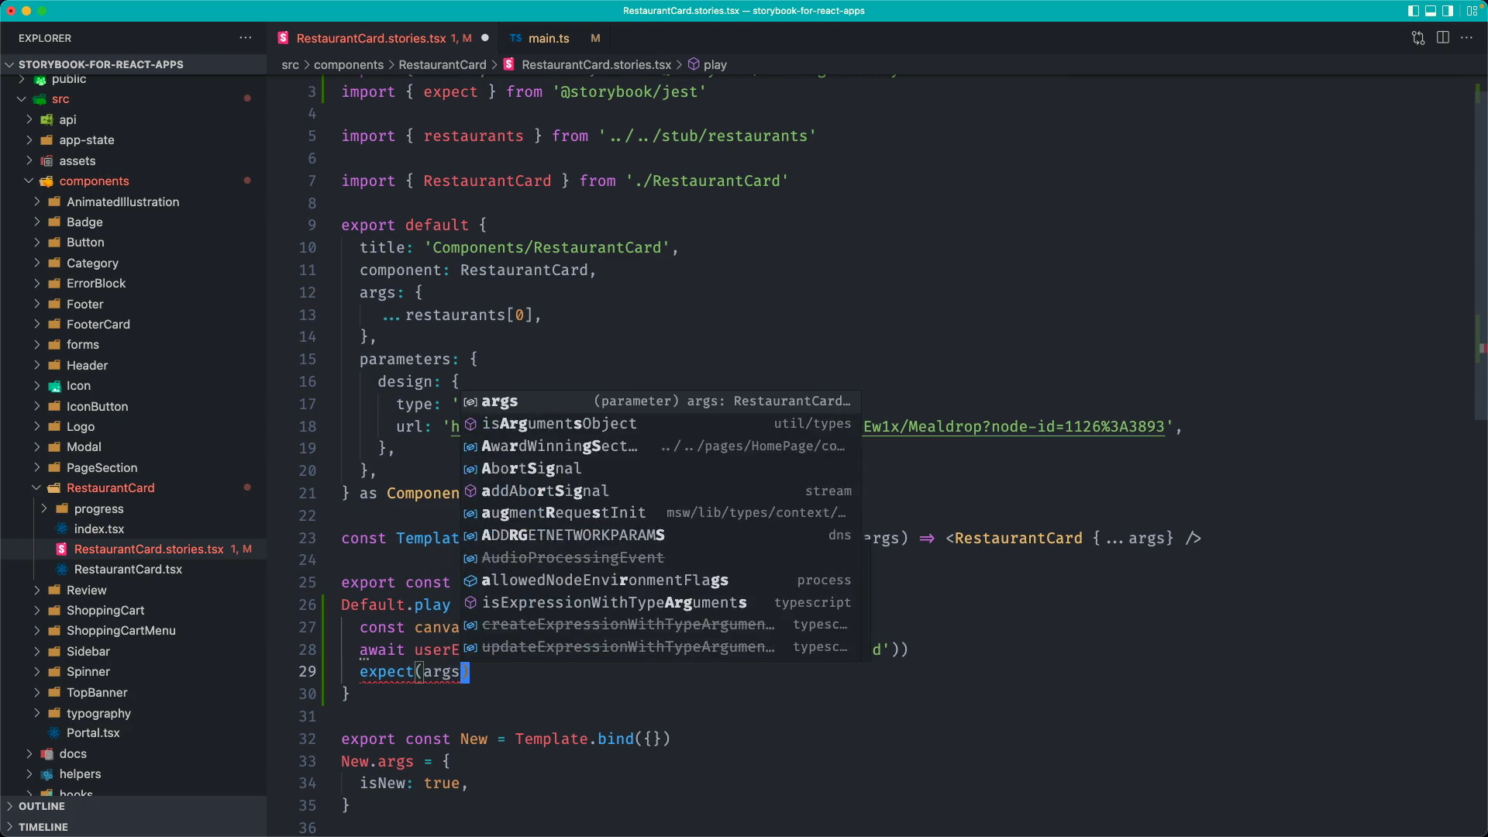Image resolution: width=1488 pixels, height=837 pixels.
Task: Click Customize Layout icon in title bar
Action: [x=1471, y=11]
